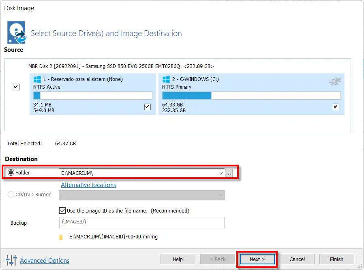Expand the destination folder path dropdown
Image resolution: width=364 pixels, height=270 pixels.
(x=221, y=173)
